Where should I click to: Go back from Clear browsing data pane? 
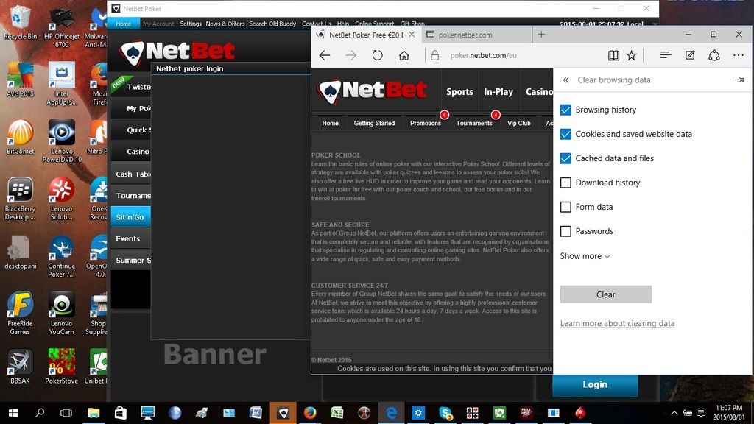(566, 79)
